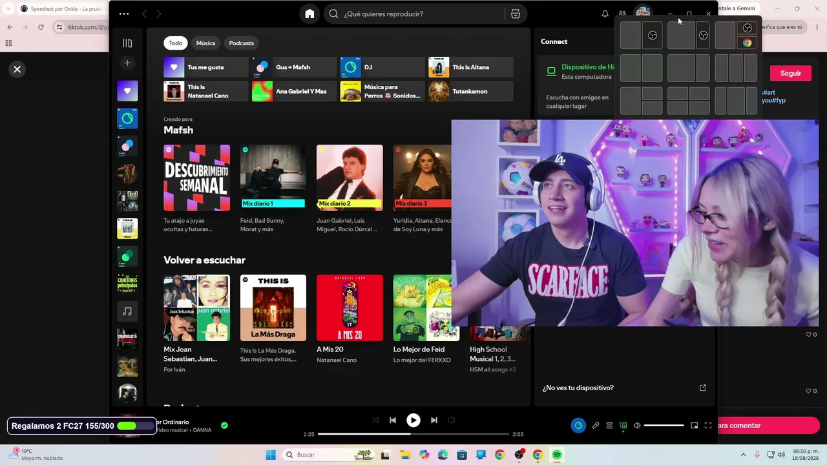Viewport: 827px width, 465px height.
Task: Open Mix diario 3 cover
Action: pos(423,178)
